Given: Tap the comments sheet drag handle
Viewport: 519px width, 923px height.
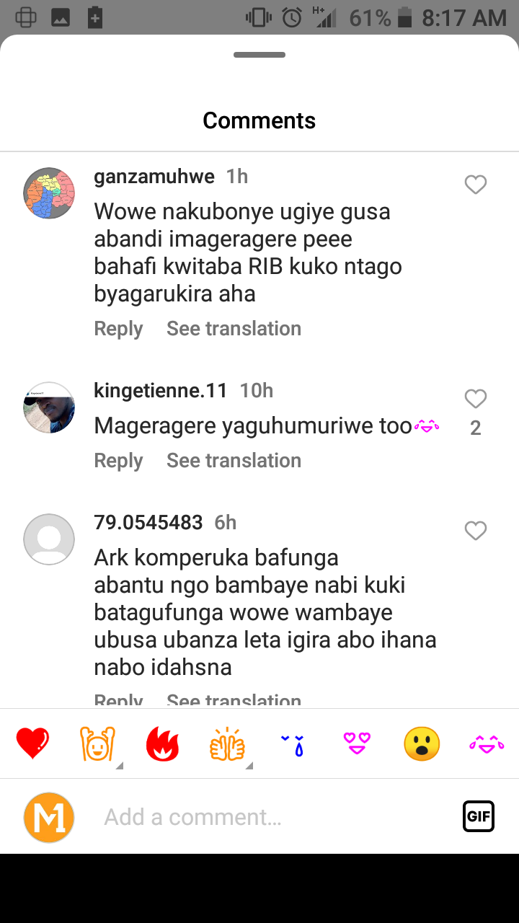Looking at the screenshot, I should [259, 55].
